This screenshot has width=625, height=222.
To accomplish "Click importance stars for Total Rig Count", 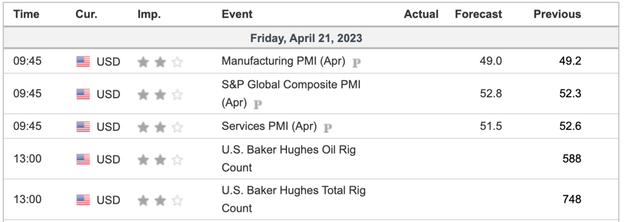I will [160, 199].
